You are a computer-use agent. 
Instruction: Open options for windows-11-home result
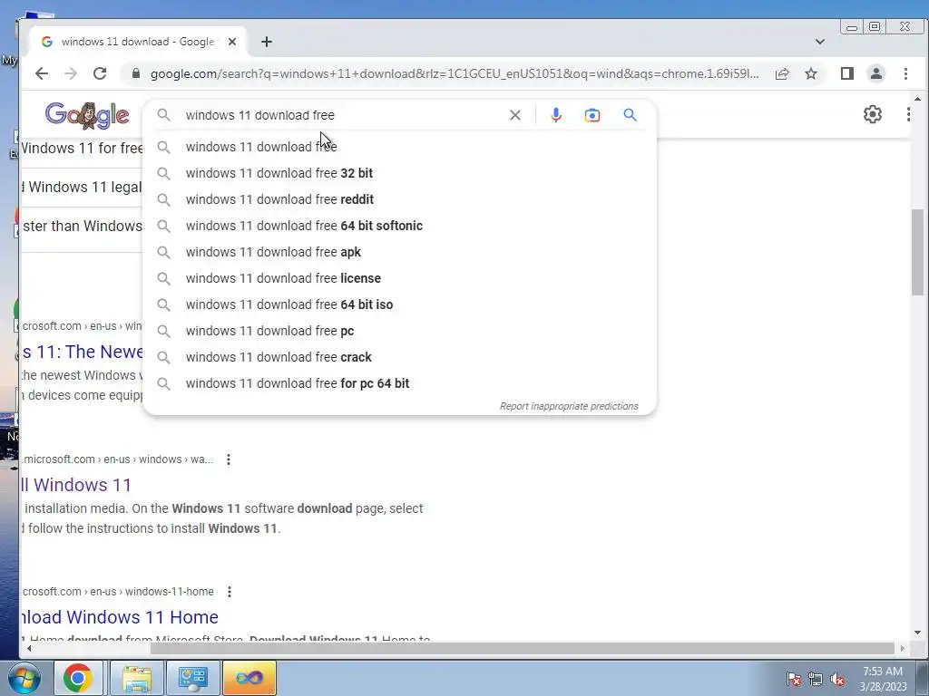point(230,591)
